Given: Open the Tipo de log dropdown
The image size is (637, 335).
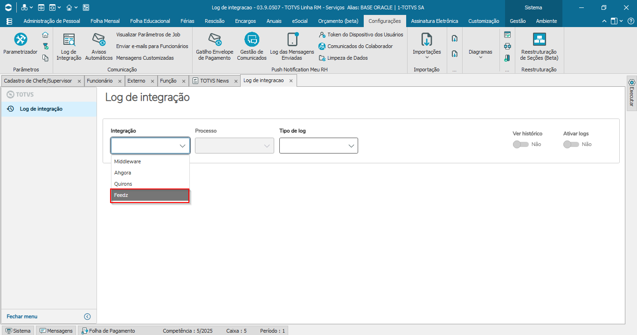Looking at the screenshot, I should (x=318, y=146).
